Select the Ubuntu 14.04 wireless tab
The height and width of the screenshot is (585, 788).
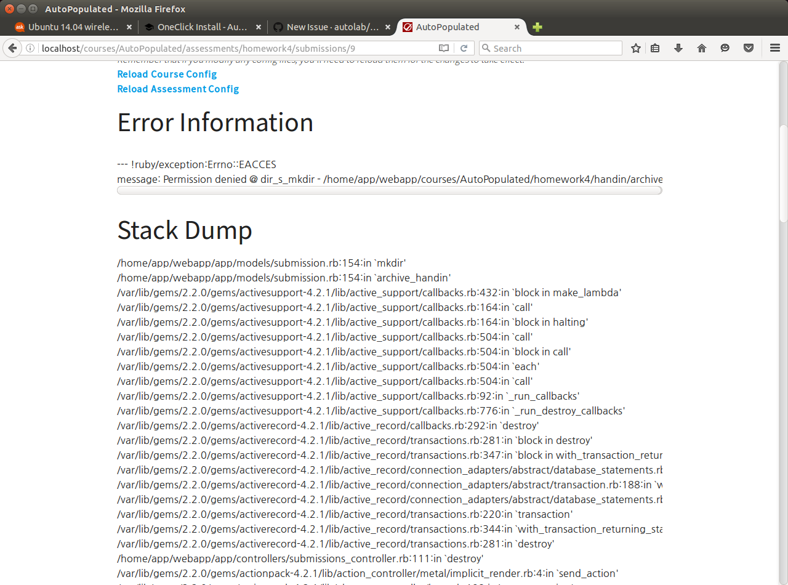coord(74,27)
